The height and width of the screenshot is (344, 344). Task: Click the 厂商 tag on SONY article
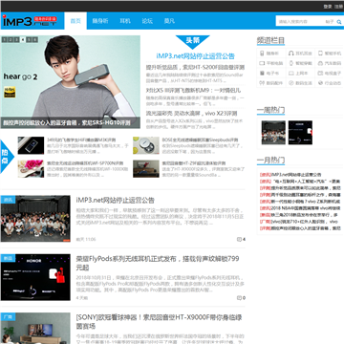point(8,317)
